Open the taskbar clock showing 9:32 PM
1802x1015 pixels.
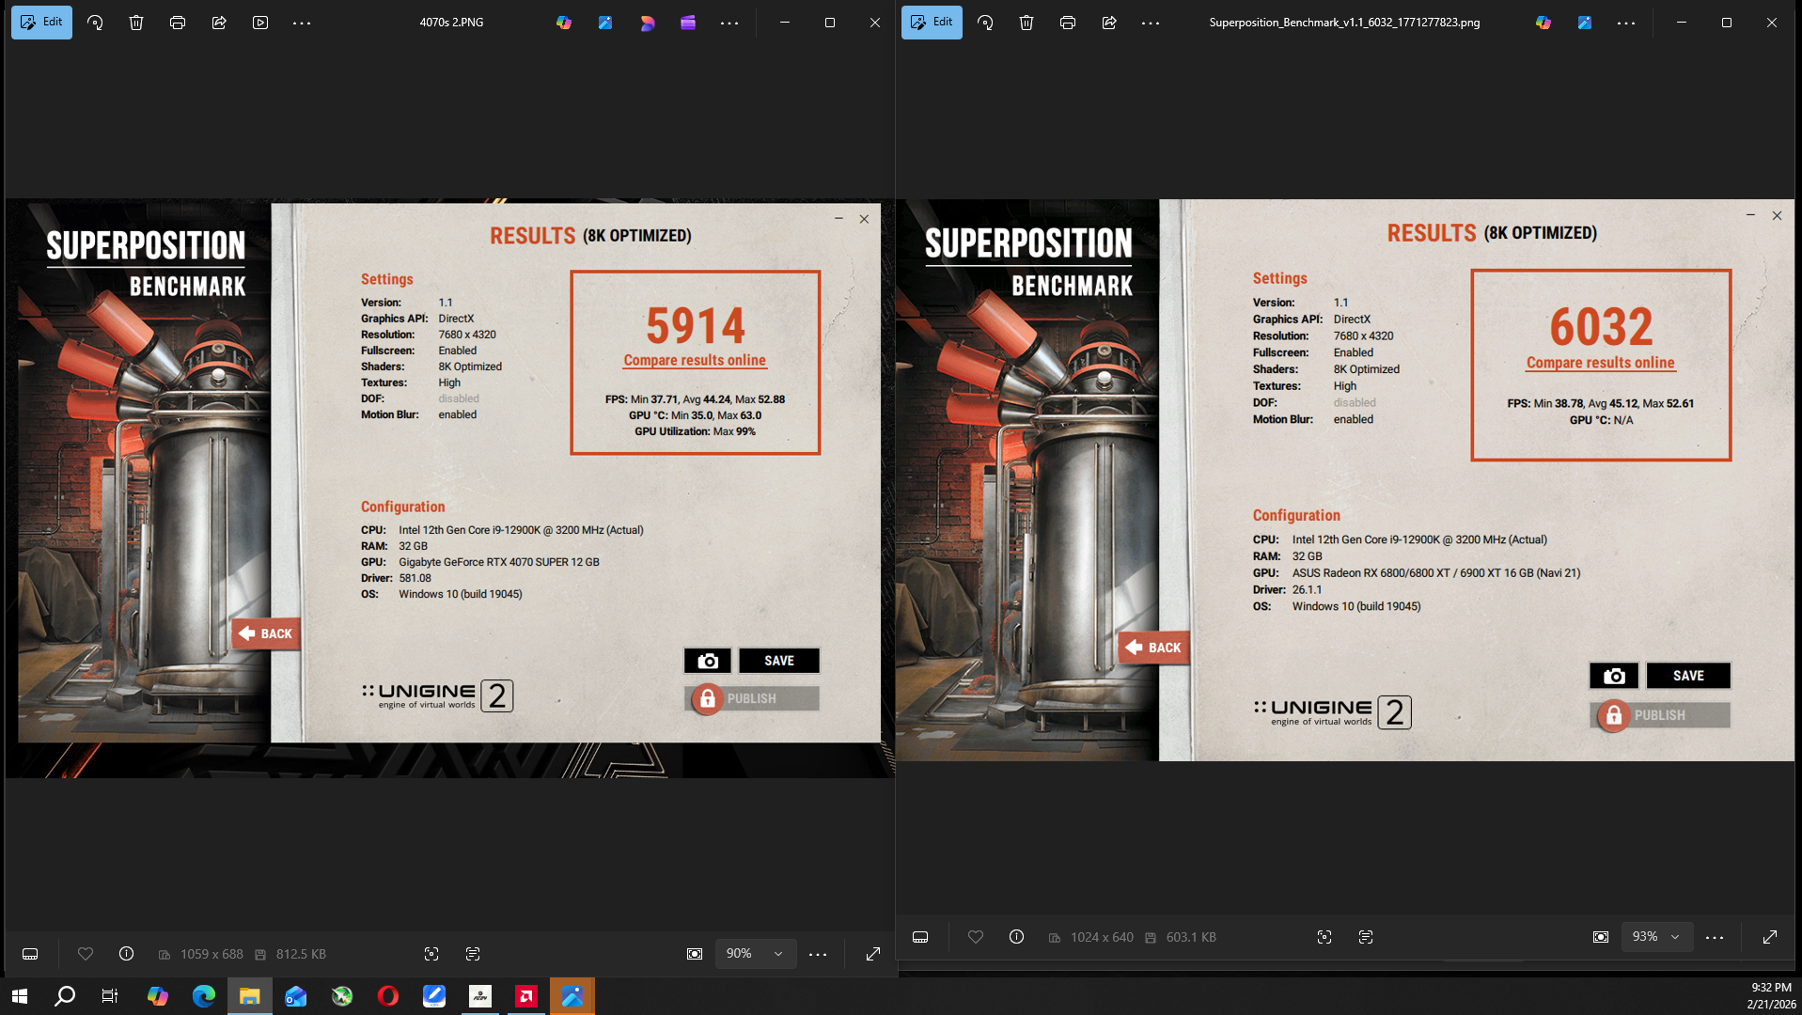tap(1771, 996)
